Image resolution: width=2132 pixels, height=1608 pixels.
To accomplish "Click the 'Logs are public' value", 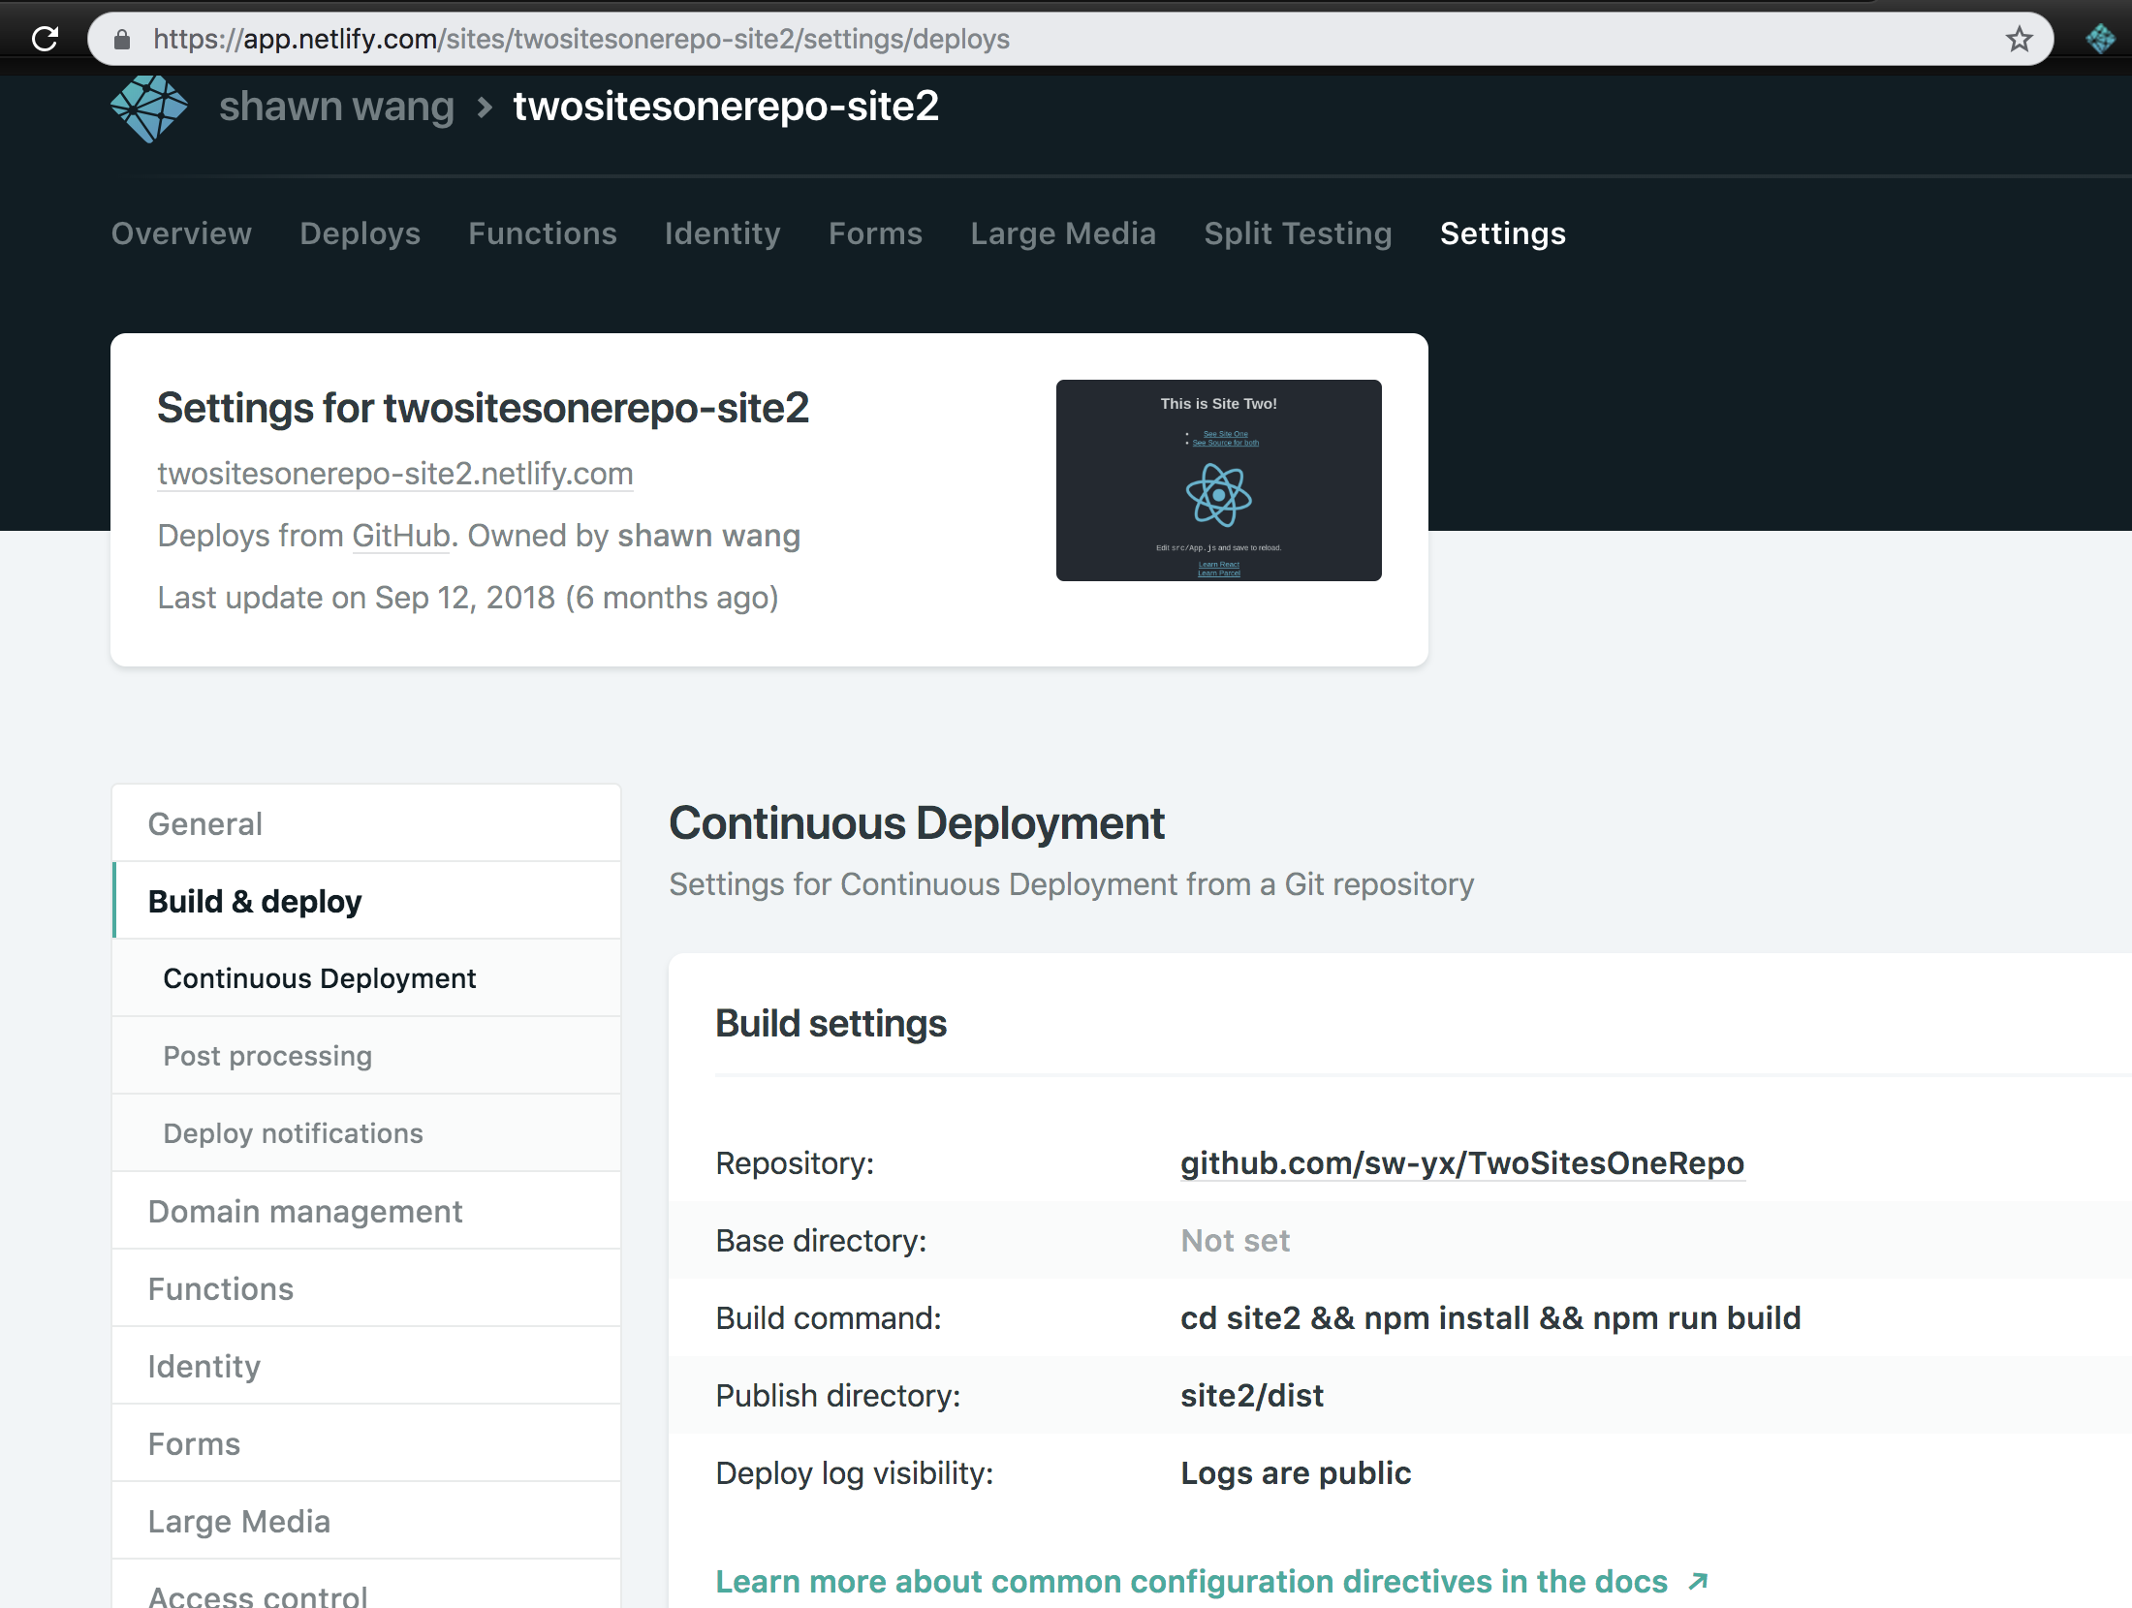I will (x=1296, y=1473).
